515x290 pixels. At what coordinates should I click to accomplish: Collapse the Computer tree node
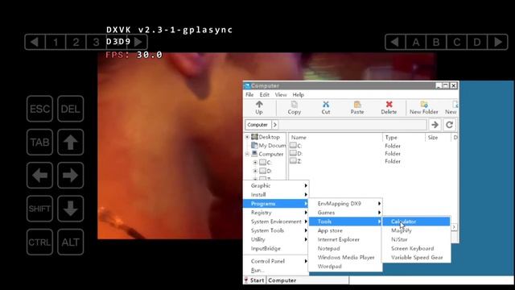pyautogui.click(x=247, y=154)
